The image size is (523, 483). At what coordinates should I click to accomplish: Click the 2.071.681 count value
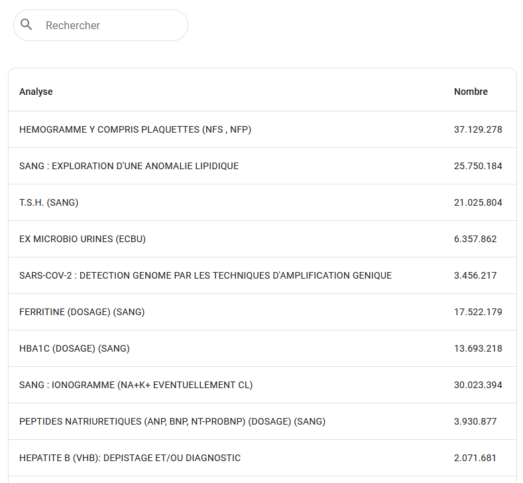tap(475, 458)
